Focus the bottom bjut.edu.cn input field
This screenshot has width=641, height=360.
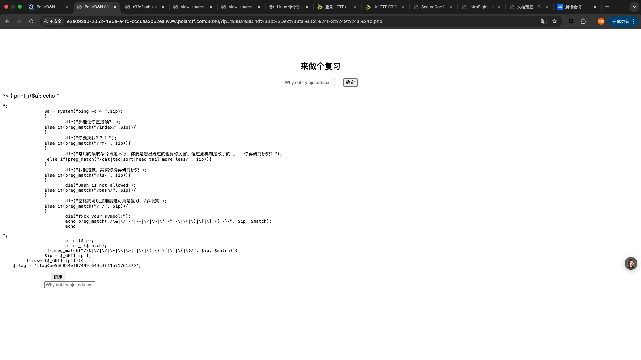coord(70,285)
